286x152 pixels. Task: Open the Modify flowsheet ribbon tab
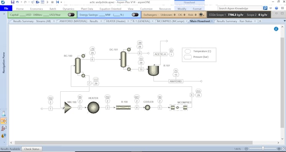(182, 9)
